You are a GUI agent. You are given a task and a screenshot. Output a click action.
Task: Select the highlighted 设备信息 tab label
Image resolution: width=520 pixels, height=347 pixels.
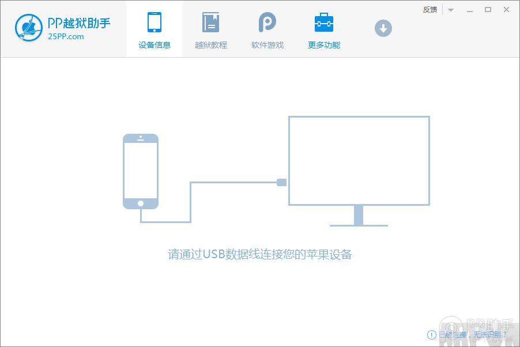pyautogui.click(x=154, y=44)
